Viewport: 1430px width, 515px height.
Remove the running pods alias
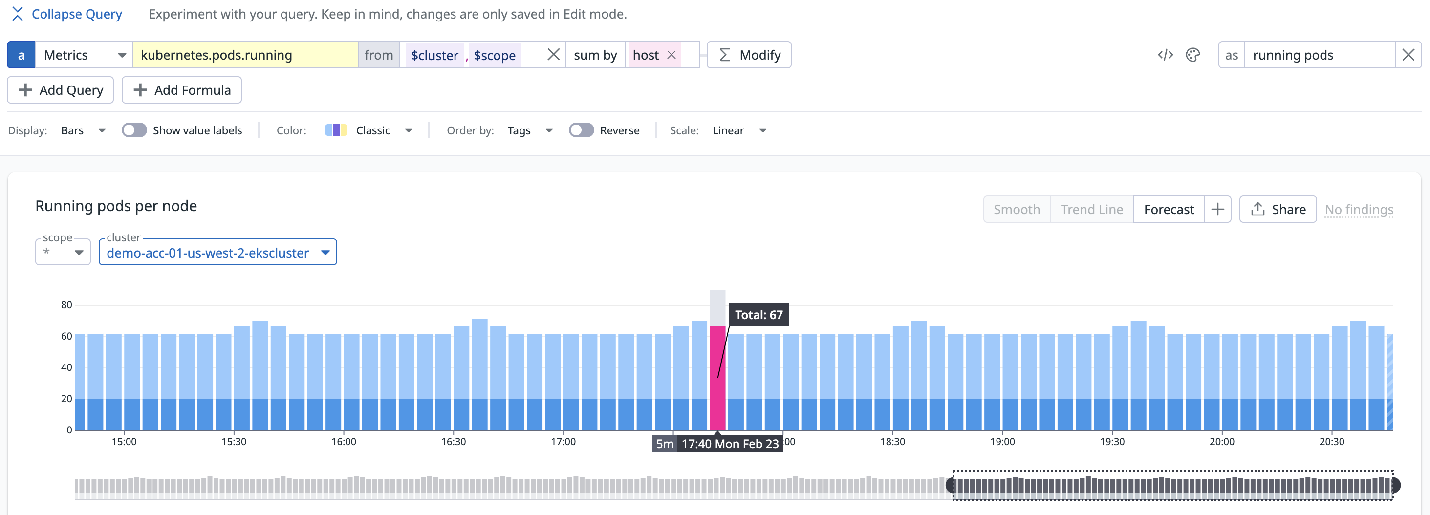pyautogui.click(x=1408, y=55)
